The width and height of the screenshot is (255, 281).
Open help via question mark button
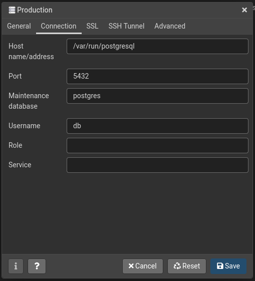coord(37,266)
